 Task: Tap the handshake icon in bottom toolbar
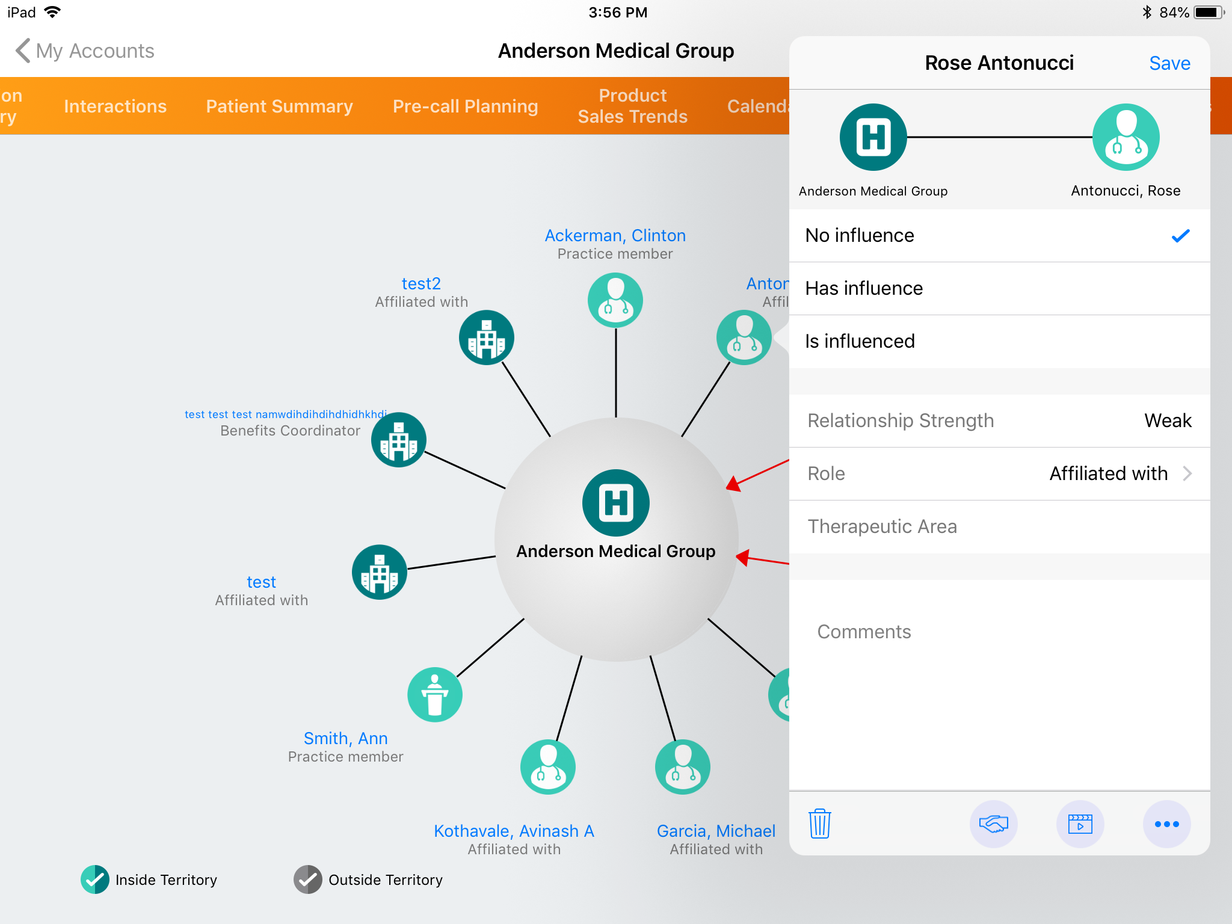(x=993, y=824)
